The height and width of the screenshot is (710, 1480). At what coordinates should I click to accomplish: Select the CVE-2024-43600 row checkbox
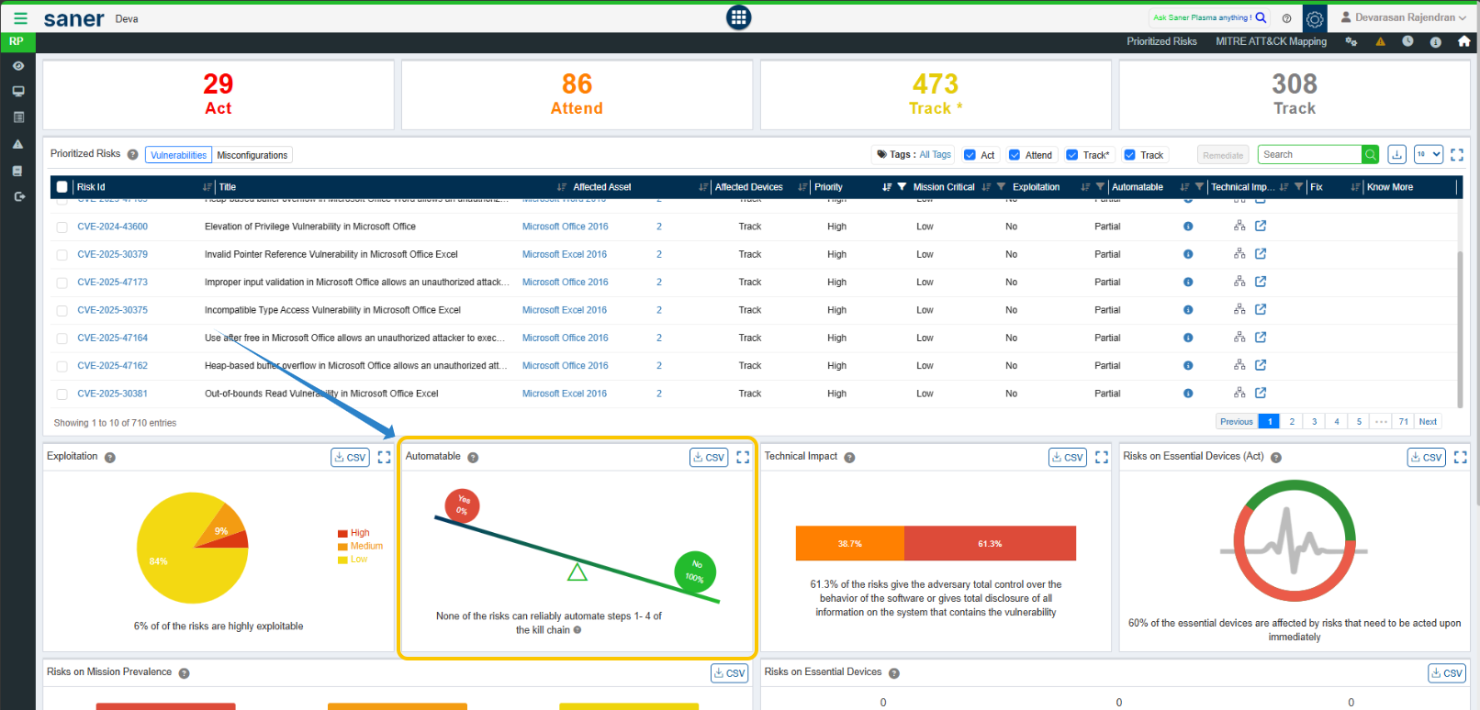click(62, 227)
